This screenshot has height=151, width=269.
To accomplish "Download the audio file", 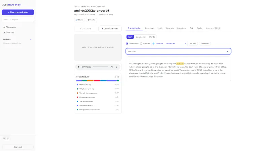I will click(110, 29).
